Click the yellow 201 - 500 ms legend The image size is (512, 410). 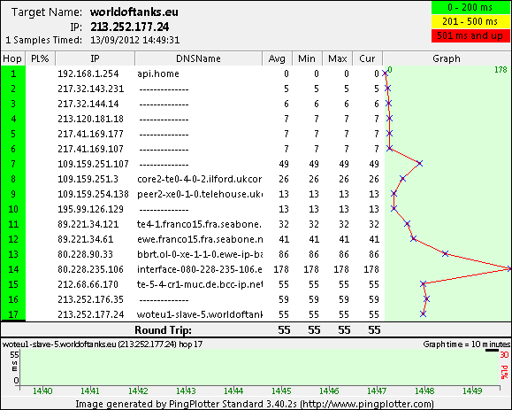pos(470,21)
